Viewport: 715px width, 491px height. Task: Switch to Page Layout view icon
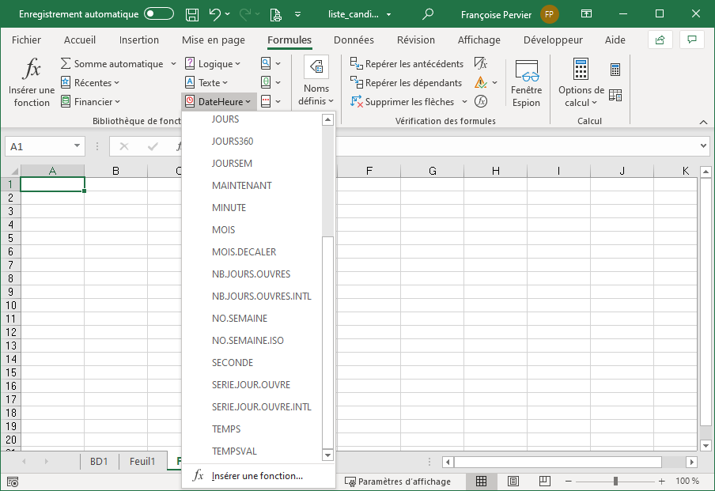click(x=513, y=482)
